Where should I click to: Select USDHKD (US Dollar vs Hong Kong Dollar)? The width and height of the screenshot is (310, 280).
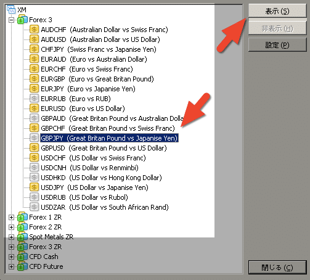[x=101, y=178]
